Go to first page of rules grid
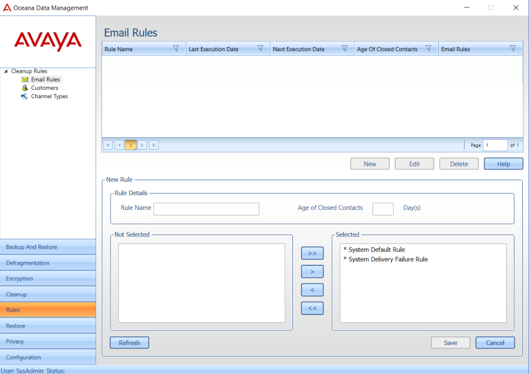The width and height of the screenshot is (529, 374). (x=108, y=145)
